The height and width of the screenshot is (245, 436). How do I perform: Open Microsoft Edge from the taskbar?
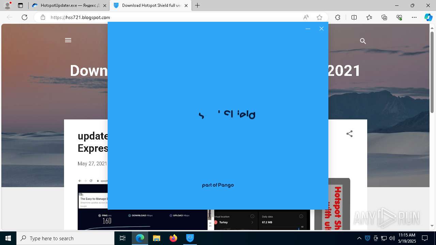[x=140, y=238]
